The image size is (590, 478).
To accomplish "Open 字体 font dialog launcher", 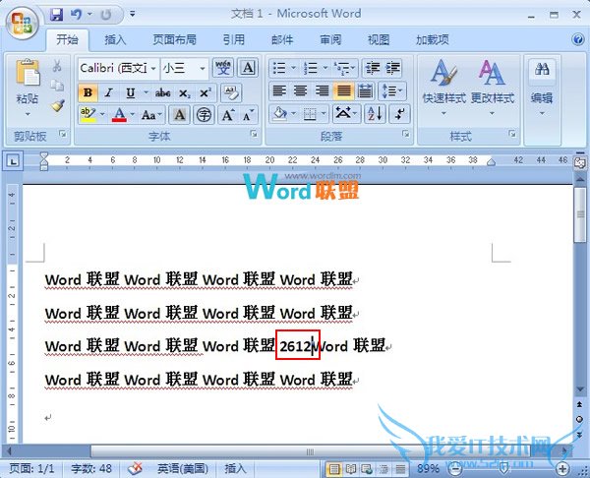I will pos(254,134).
